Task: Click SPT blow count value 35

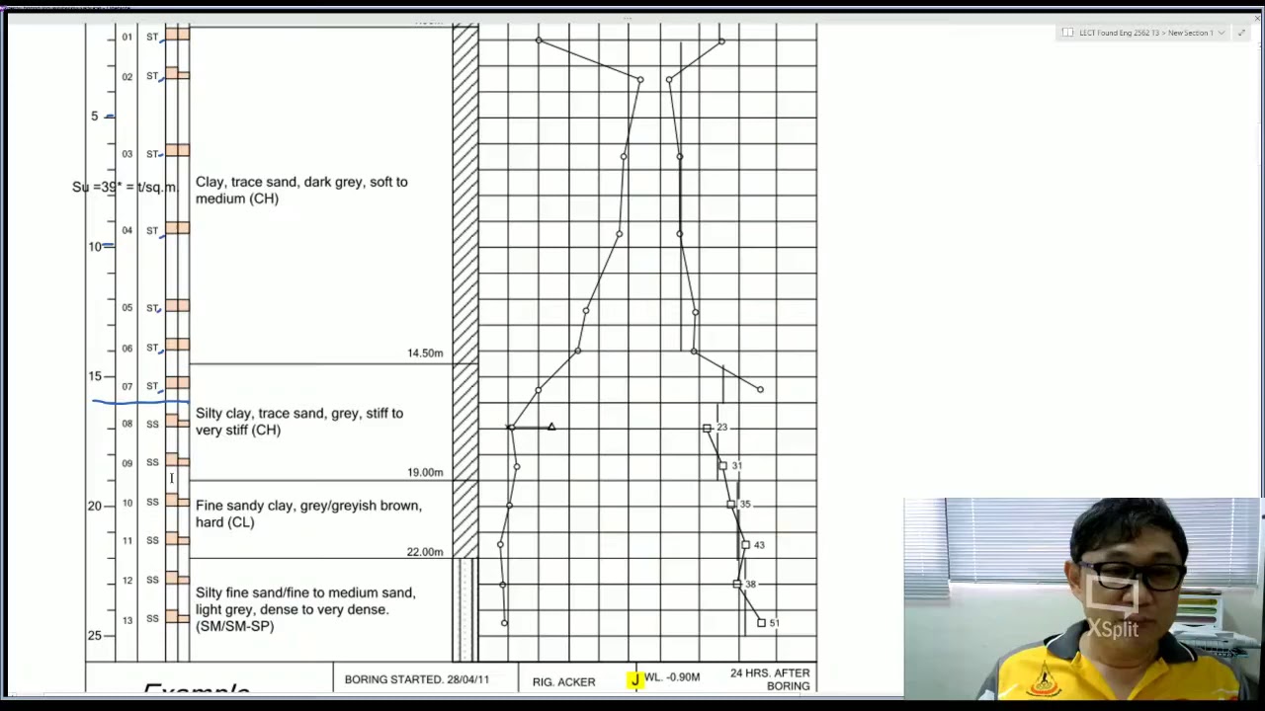Action: tap(744, 505)
